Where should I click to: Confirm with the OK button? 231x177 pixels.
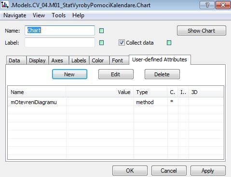(130, 171)
